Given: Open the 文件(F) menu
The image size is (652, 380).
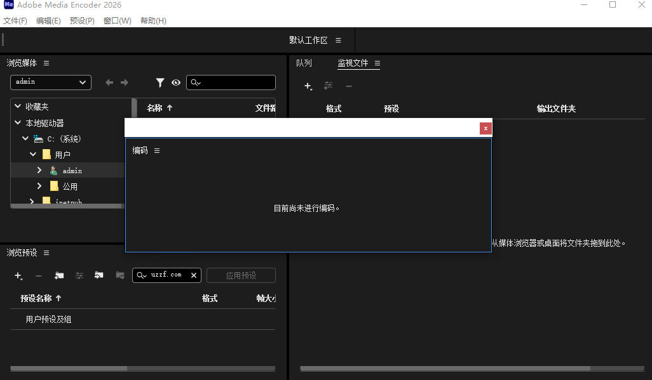Looking at the screenshot, I should pos(15,21).
